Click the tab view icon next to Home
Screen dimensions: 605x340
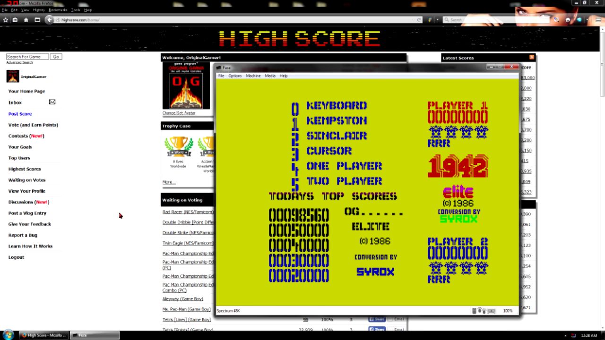37,20
